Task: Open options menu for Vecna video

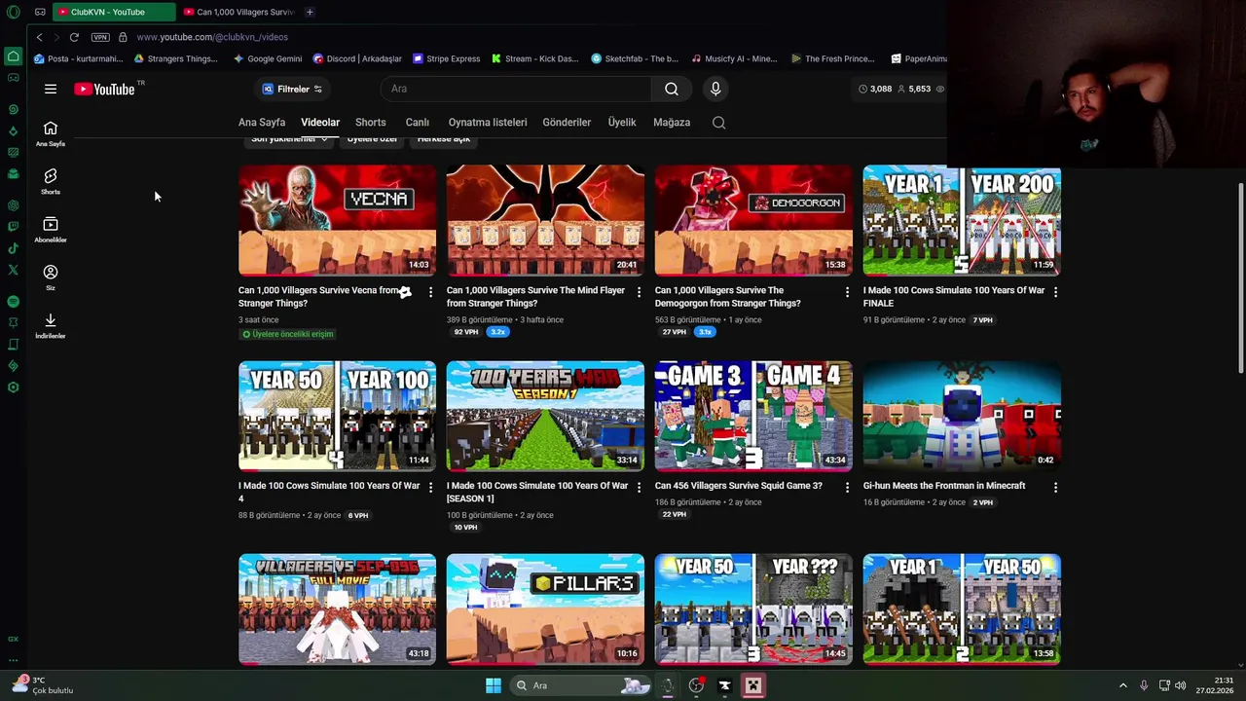Action: 430,291
